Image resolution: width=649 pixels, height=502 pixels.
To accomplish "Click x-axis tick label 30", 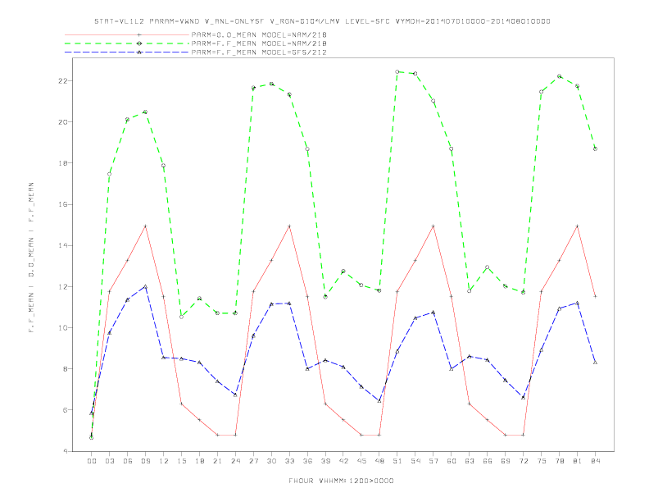I will (271, 461).
